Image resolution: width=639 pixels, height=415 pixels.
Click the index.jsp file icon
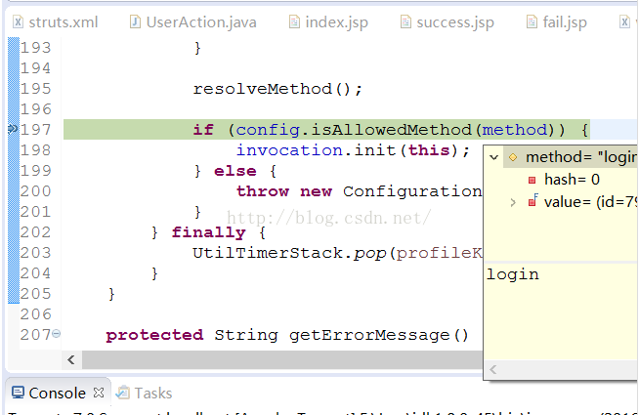[294, 22]
